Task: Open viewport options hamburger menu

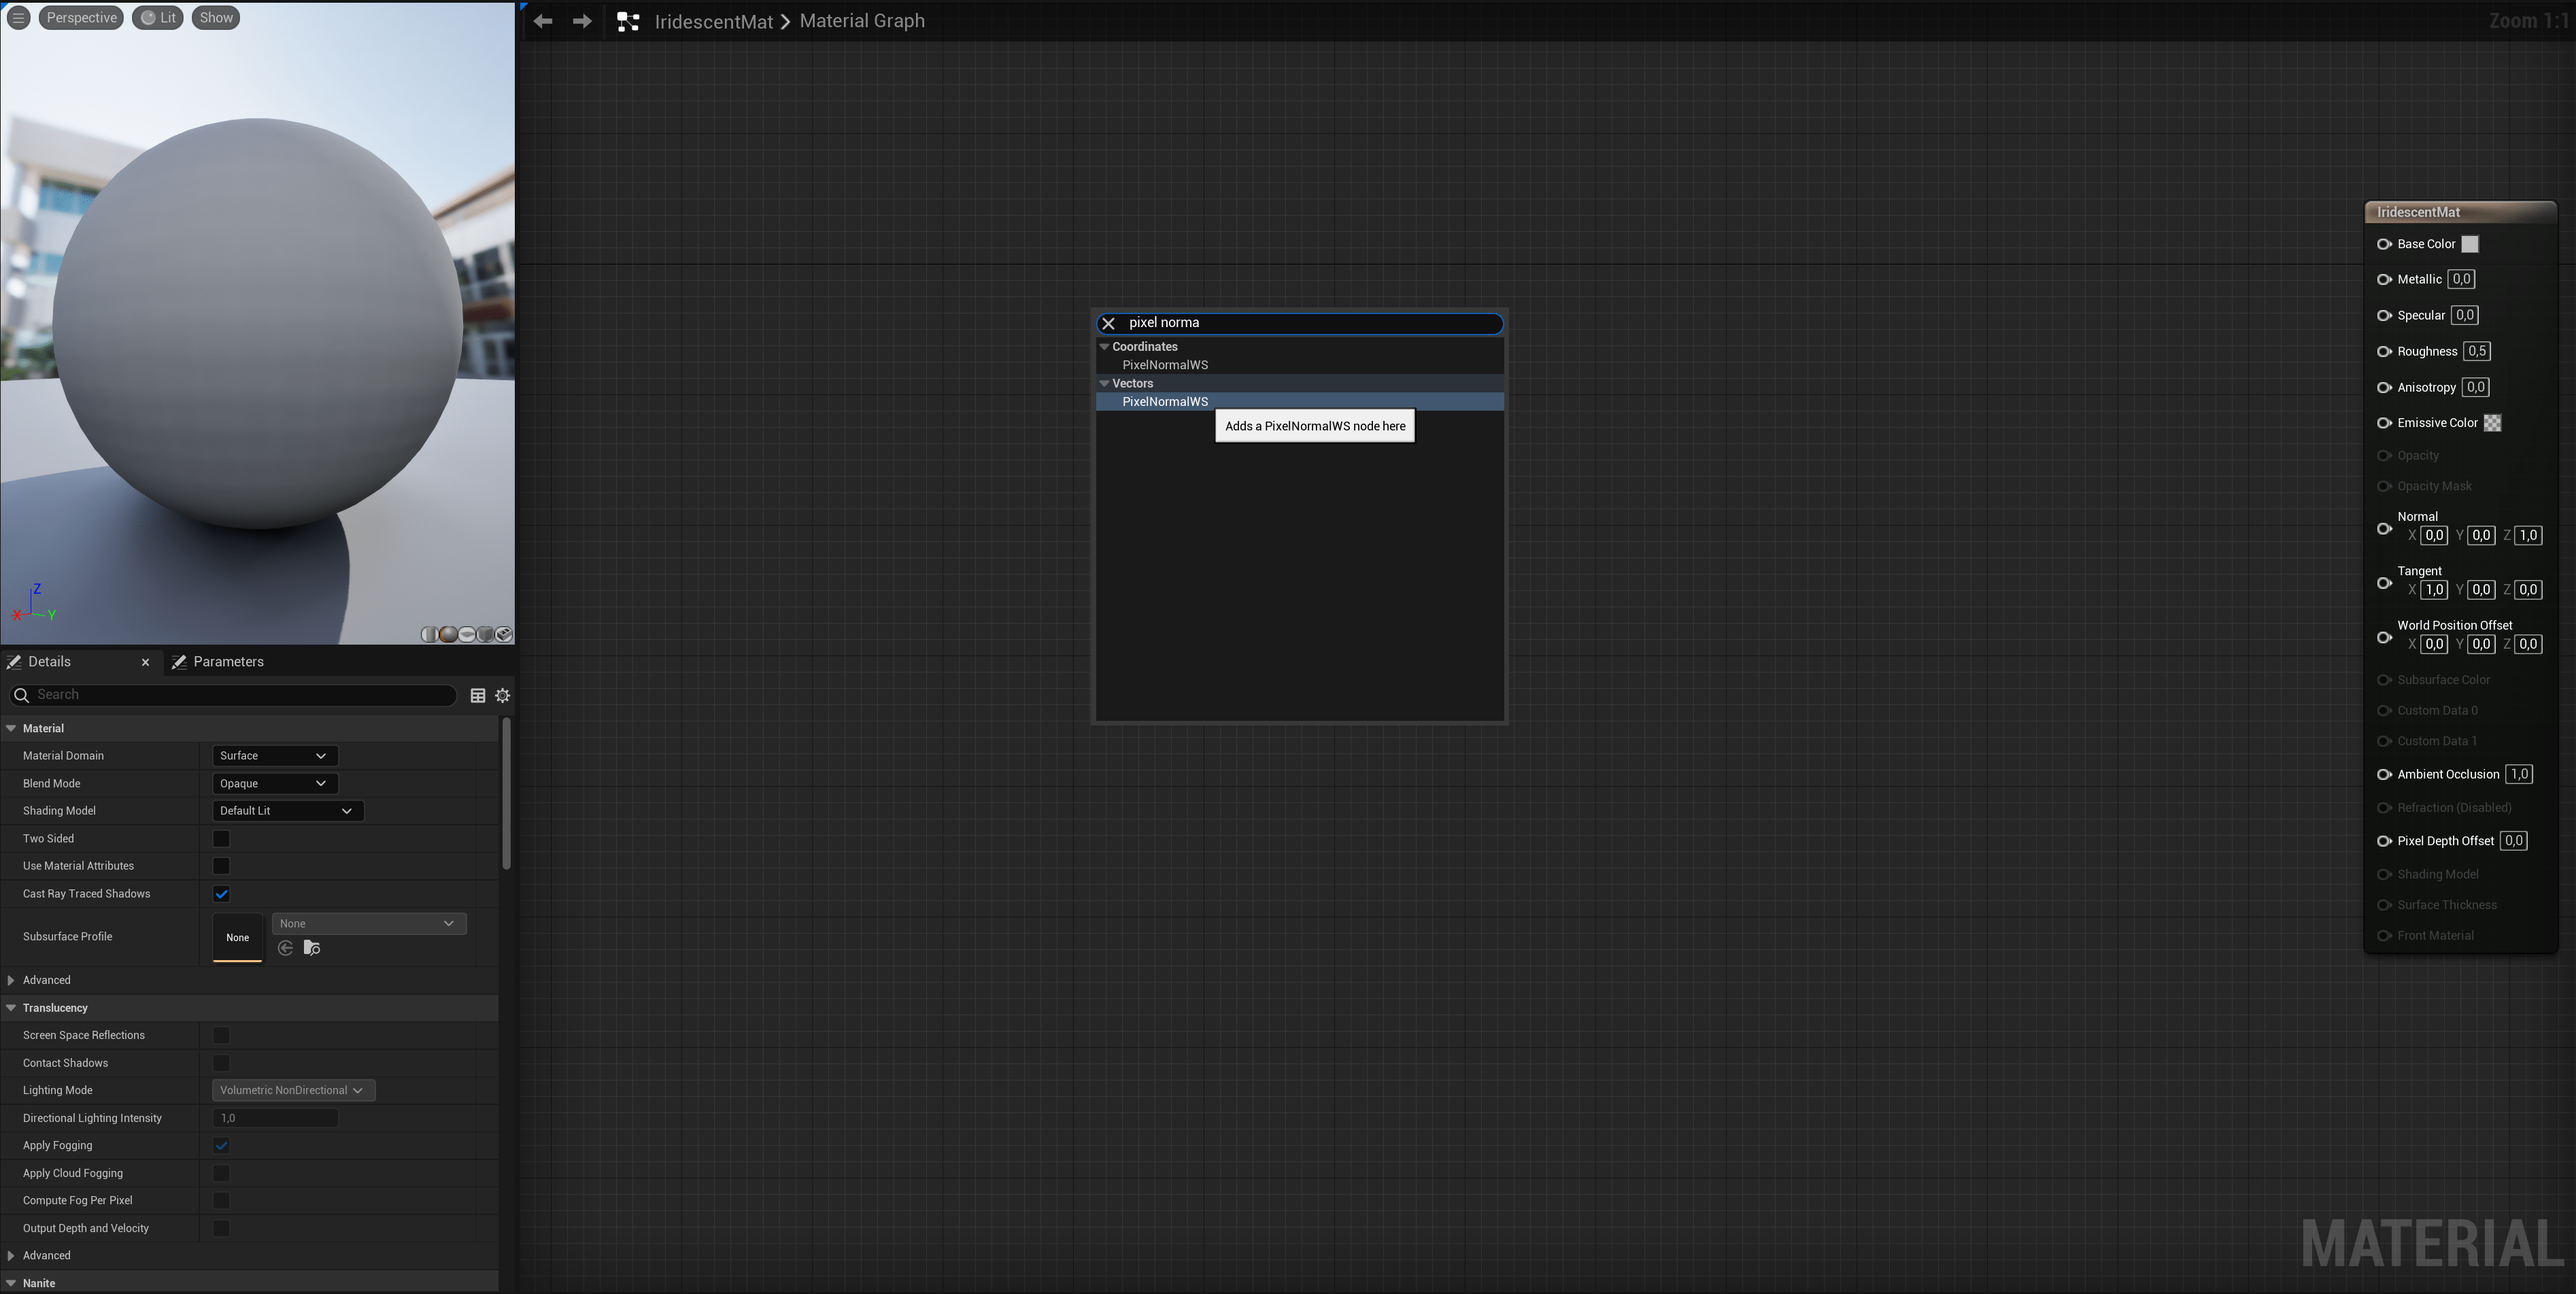Action: (18, 18)
